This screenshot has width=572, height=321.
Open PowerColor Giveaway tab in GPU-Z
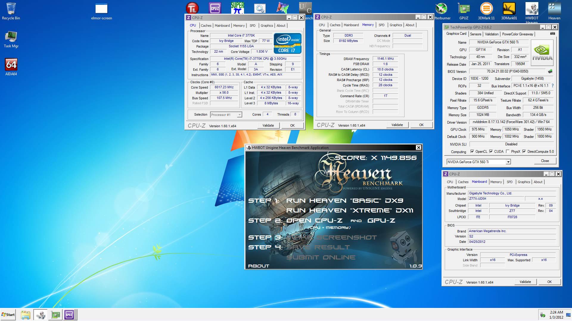(517, 34)
